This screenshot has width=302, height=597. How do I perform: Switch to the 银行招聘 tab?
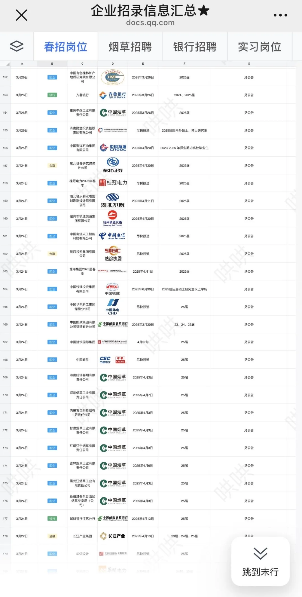195,47
